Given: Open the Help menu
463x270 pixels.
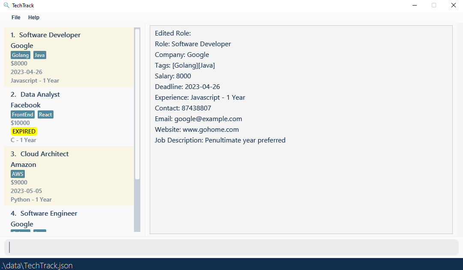Looking at the screenshot, I should [x=34, y=18].
